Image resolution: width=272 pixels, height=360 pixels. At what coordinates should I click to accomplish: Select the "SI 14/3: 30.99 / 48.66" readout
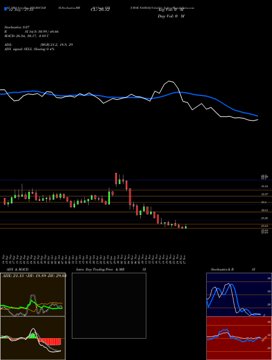pyautogui.click(x=42, y=32)
